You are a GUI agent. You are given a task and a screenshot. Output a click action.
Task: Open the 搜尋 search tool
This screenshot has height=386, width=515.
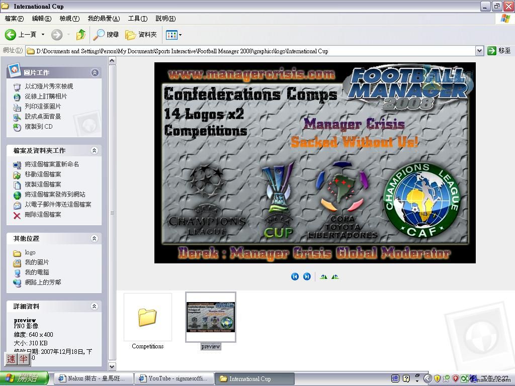pyautogui.click(x=106, y=35)
